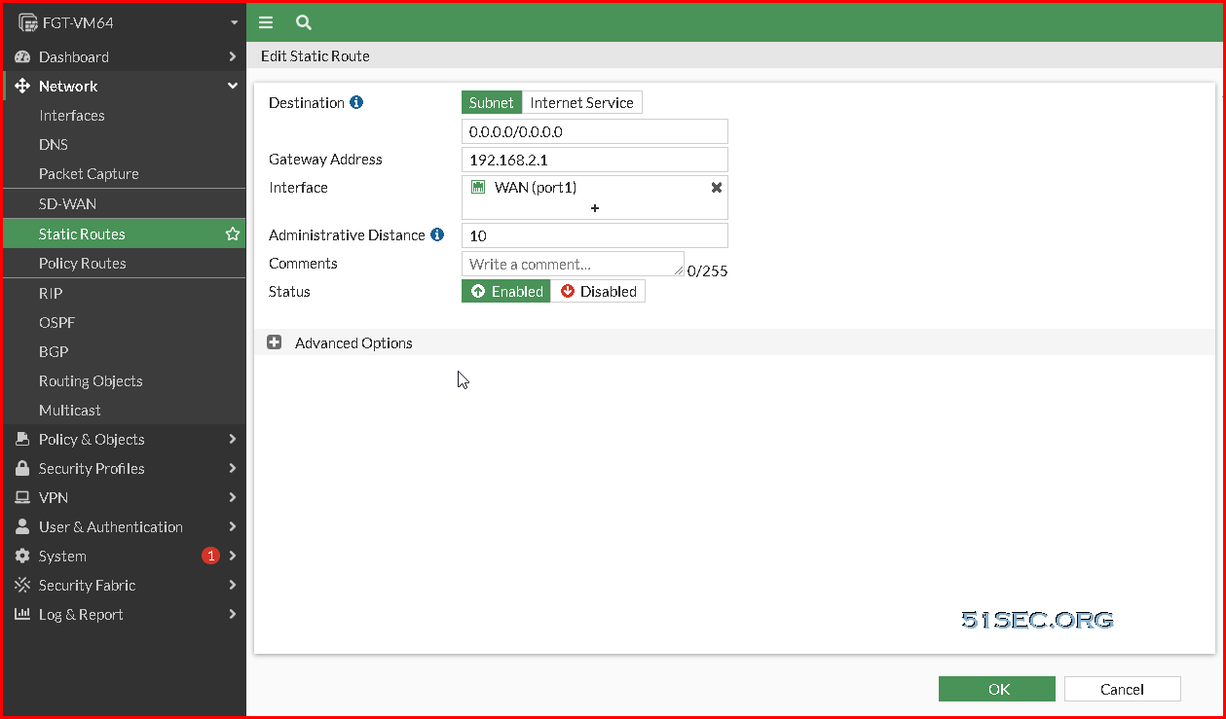Click Advanced Options label

click(x=353, y=342)
